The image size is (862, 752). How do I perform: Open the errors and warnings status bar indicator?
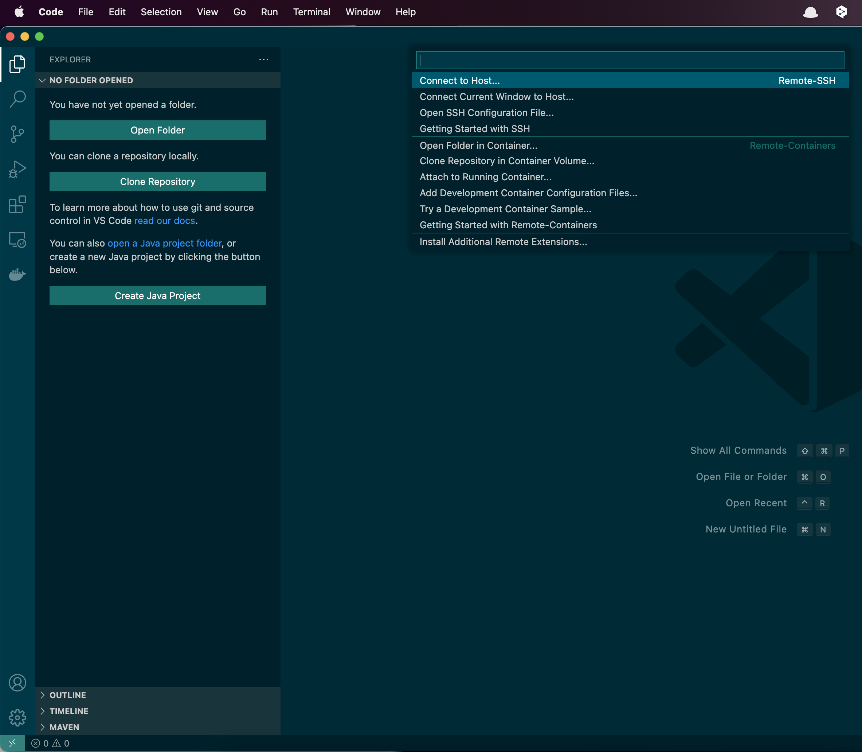[51, 743]
